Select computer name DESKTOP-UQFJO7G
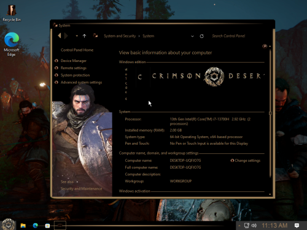The width and height of the screenshot is (307, 230). [x=185, y=161]
